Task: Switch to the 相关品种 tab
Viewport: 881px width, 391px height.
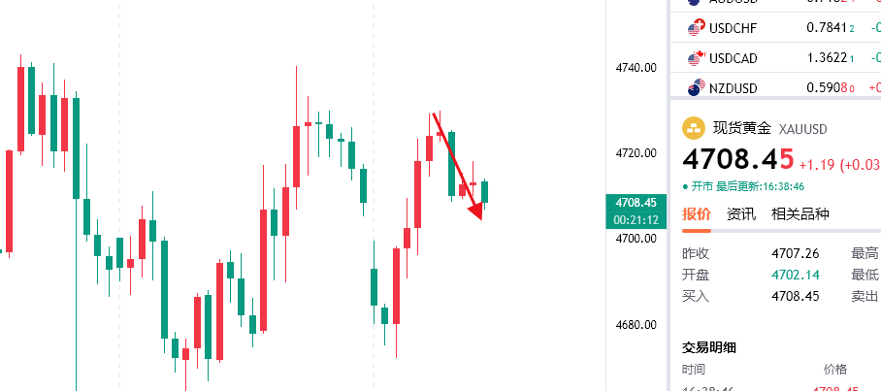Action: tap(799, 214)
